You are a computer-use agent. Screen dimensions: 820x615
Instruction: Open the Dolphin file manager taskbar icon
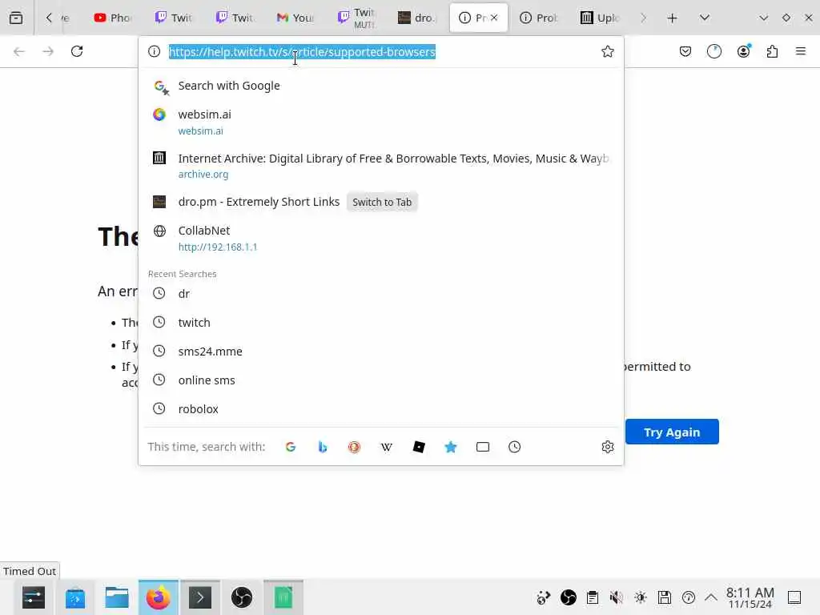(x=117, y=597)
